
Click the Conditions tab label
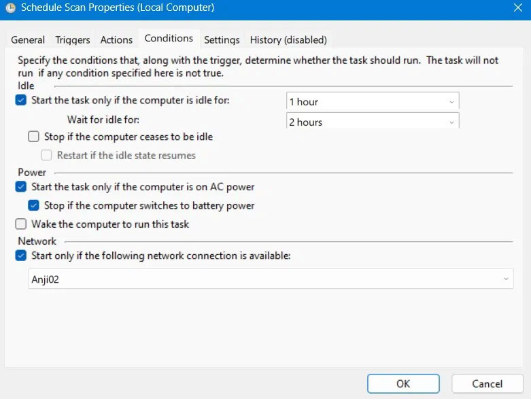pyautogui.click(x=169, y=38)
